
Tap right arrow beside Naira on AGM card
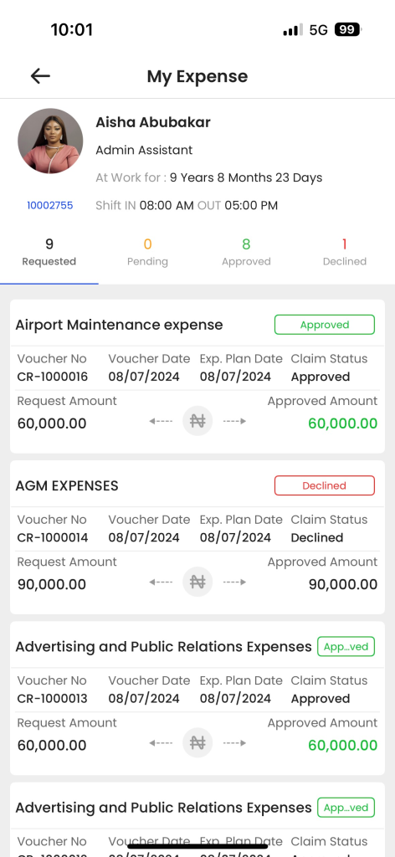(234, 582)
